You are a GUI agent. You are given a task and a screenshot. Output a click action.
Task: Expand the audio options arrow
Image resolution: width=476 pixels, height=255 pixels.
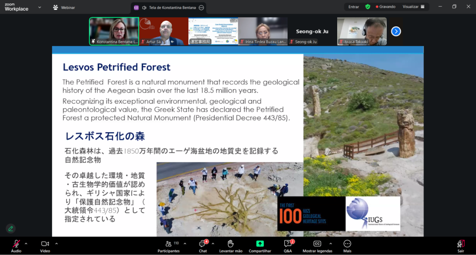[26, 244]
